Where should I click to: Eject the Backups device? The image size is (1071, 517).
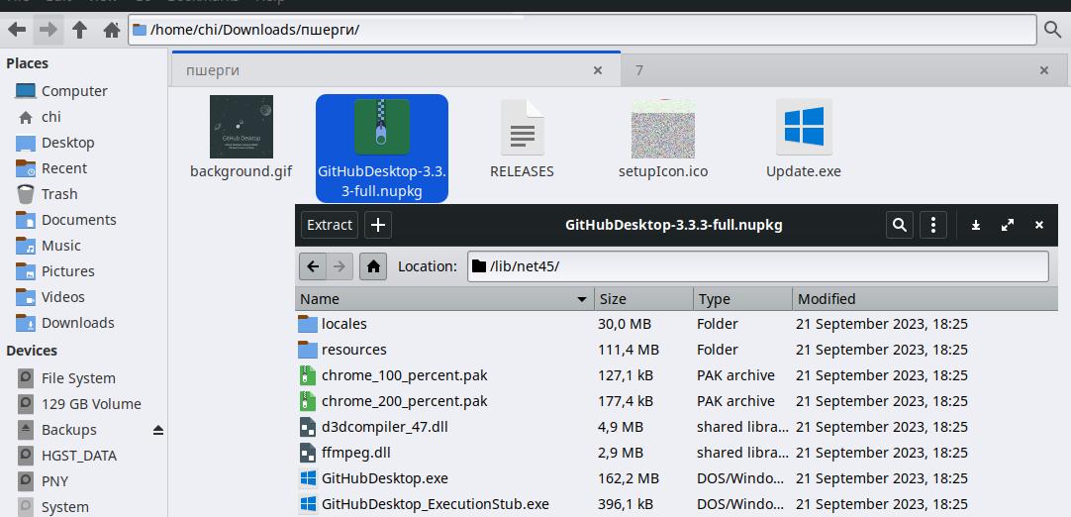click(x=158, y=430)
